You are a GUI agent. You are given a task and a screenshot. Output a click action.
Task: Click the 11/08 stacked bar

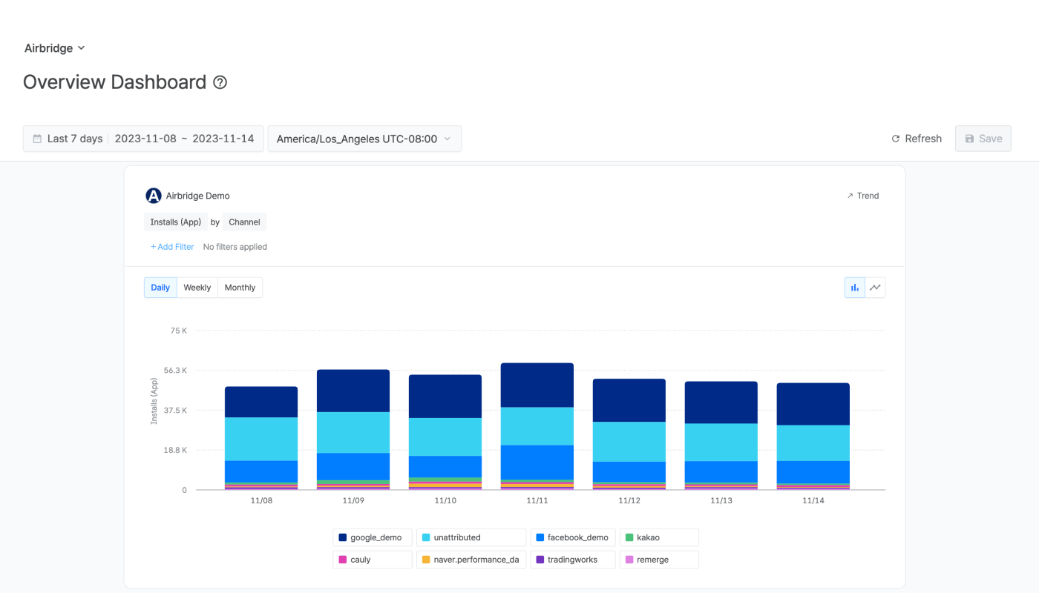[x=261, y=438]
